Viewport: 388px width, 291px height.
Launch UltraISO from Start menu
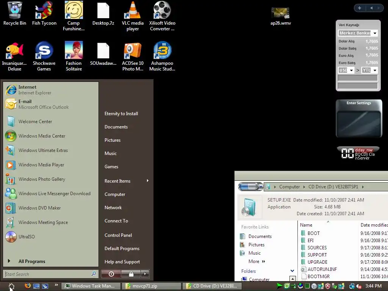(x=51, y=236)
